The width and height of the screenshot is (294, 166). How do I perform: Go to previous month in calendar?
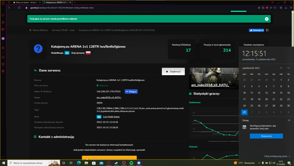click(281, 68)
